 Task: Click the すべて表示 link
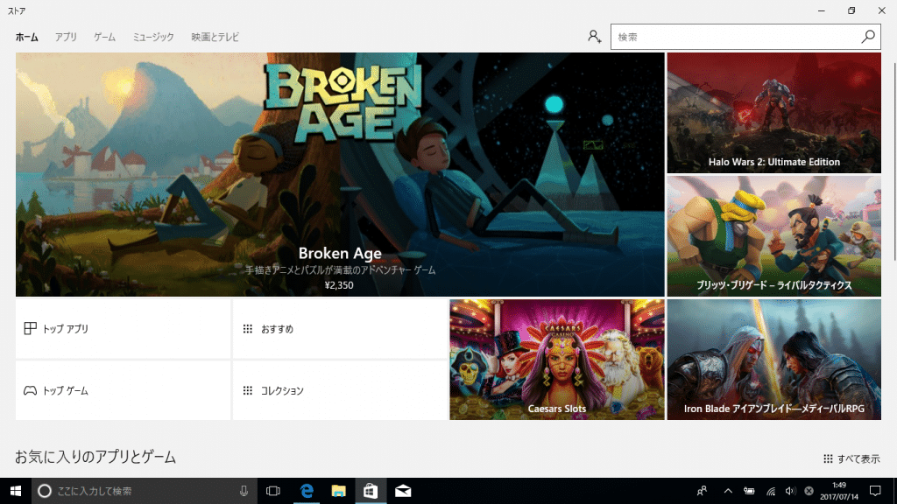click(851, 458)
